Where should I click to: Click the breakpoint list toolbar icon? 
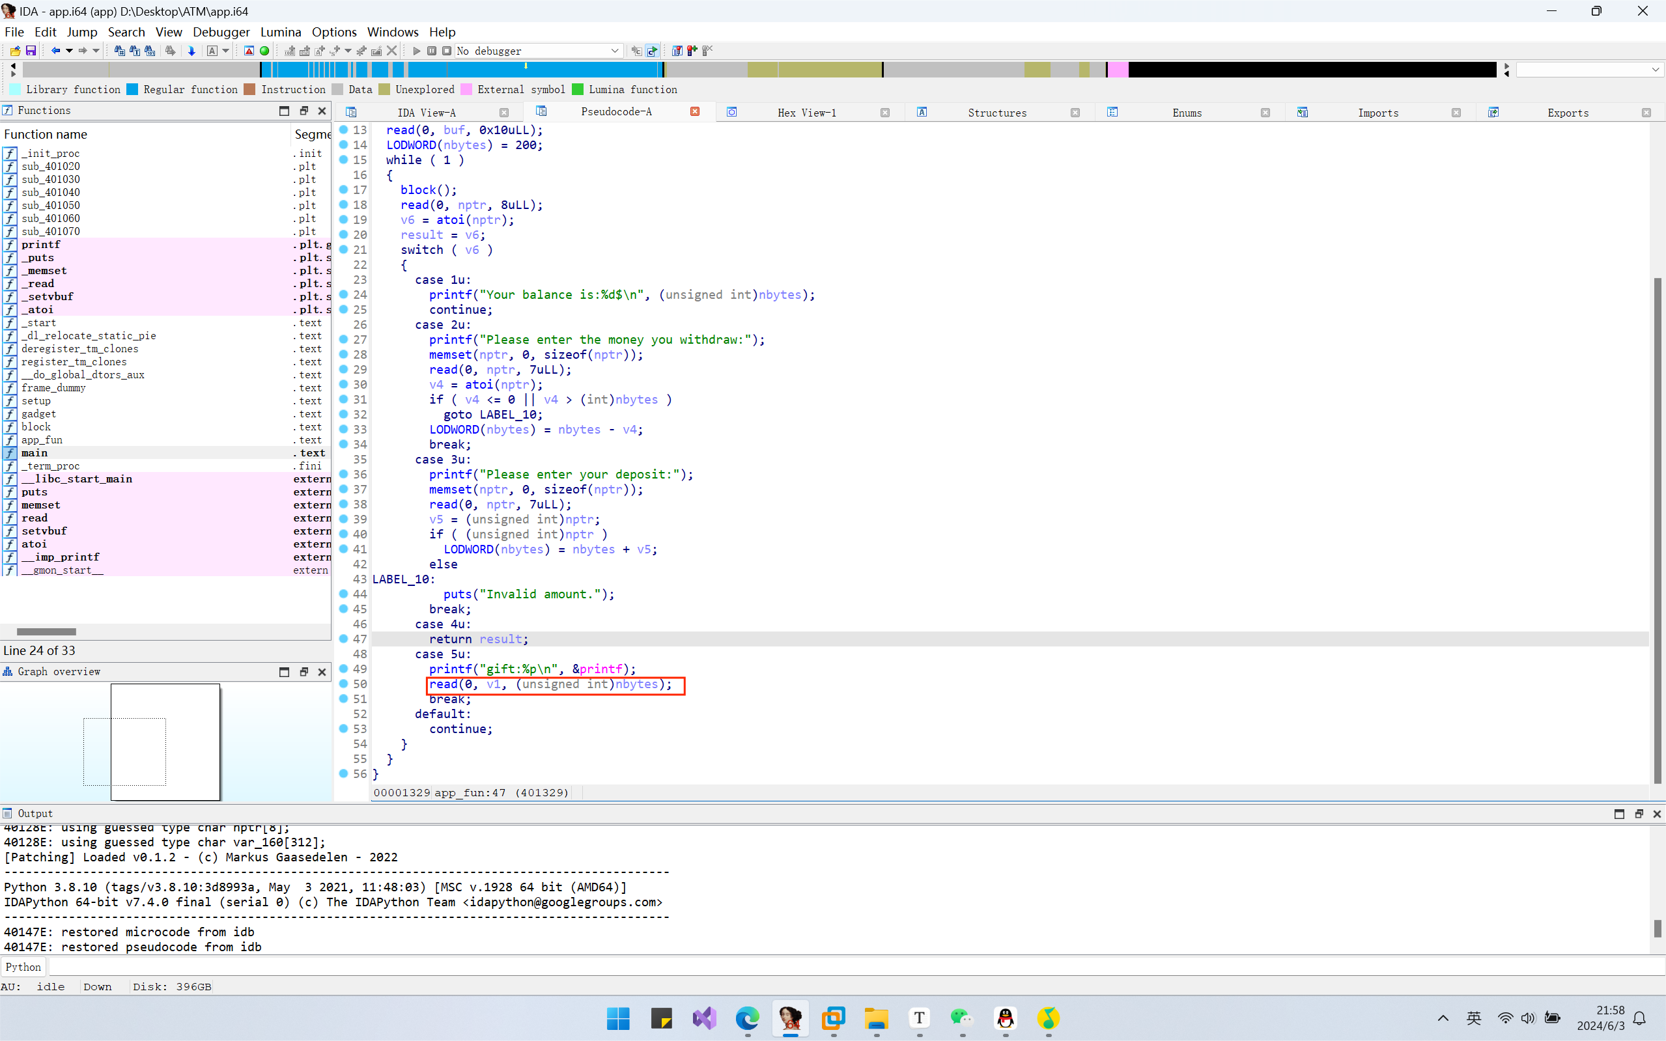(677, 51)
